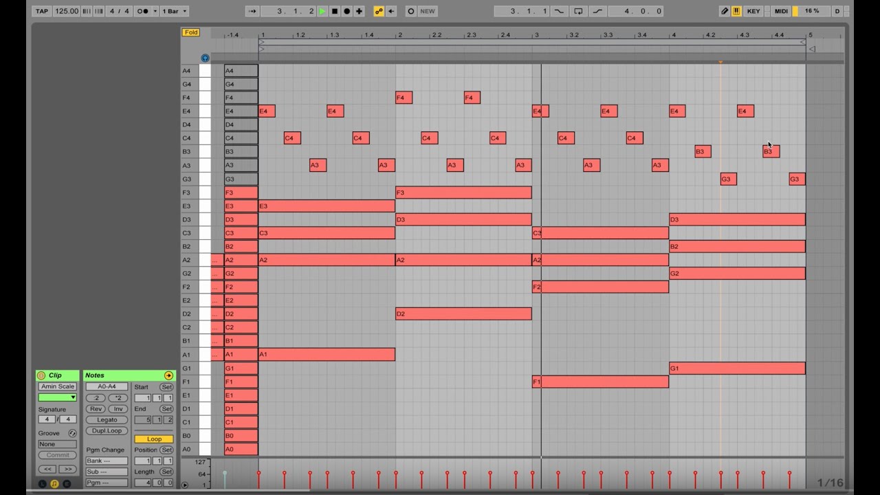Toggle the Loop switch in transport
Screen dimensions: 880x495
(578, 11)
